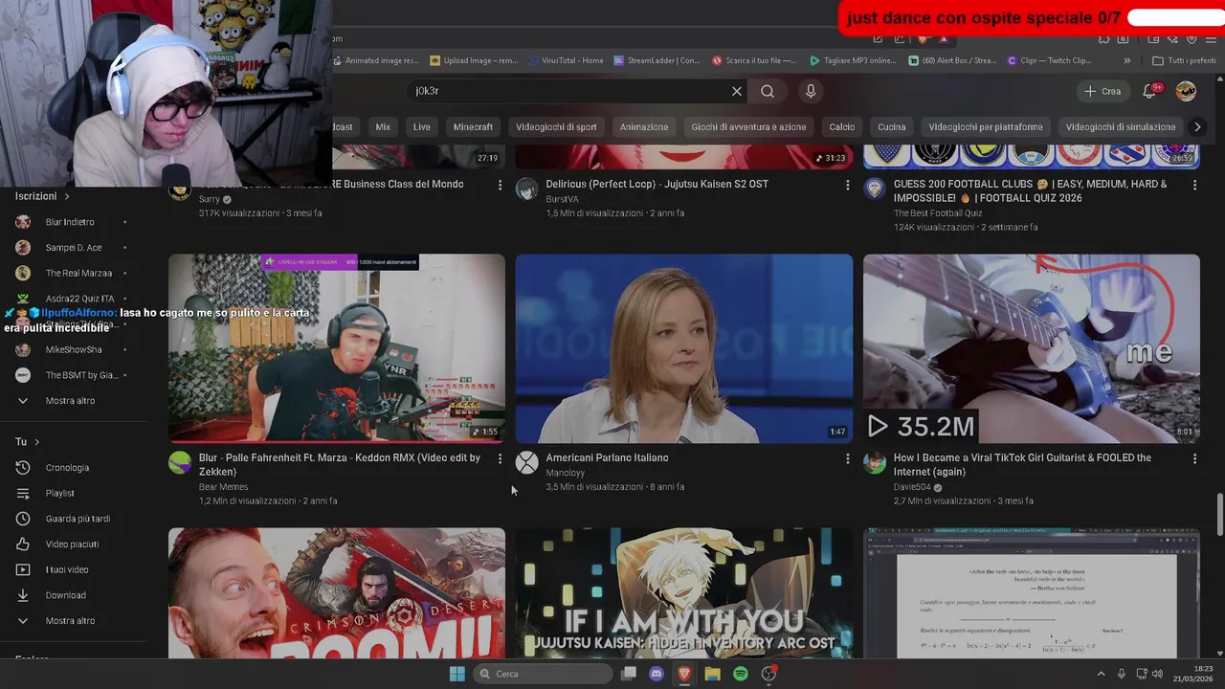The image size is (1225, 689).
Task: Play Americani Parlano Italiano thumbnail
Action: pos(684,348)
